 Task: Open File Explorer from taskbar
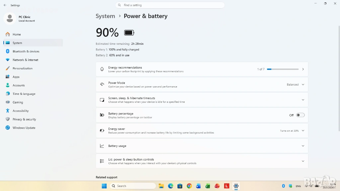click(161, 186)
